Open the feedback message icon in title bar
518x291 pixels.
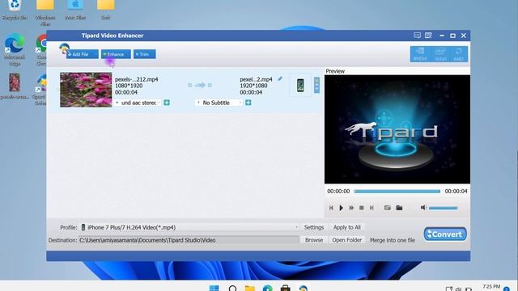[418, 36]
